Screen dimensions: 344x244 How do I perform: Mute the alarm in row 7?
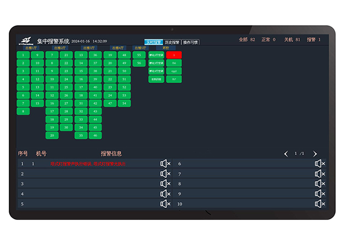(x=320, y=173)
